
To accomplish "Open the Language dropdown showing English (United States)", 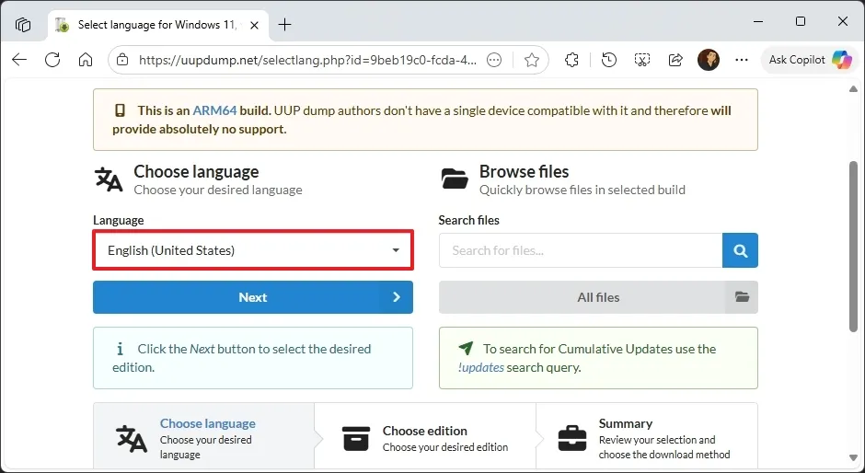I will pyautogui.click(x=253, y=250).
